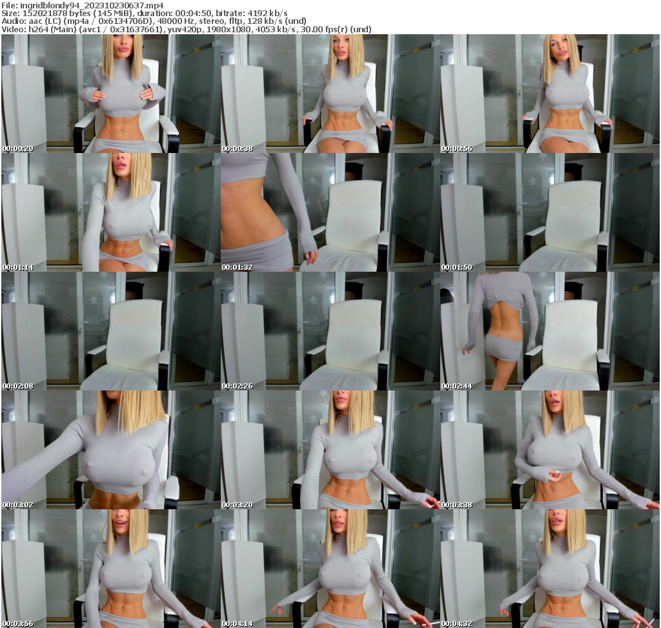Select the 00:00:56 video thumbnail
661x628 pixels.
[550, 94]
